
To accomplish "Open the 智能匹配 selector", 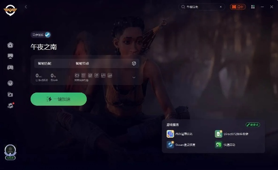I will [51, 63].
